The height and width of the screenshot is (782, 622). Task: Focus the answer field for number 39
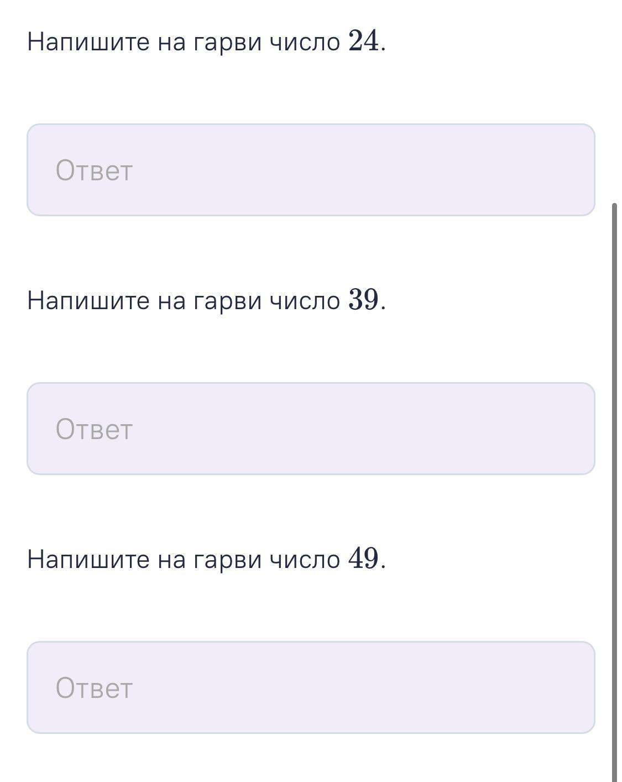(x=311, y=429)
